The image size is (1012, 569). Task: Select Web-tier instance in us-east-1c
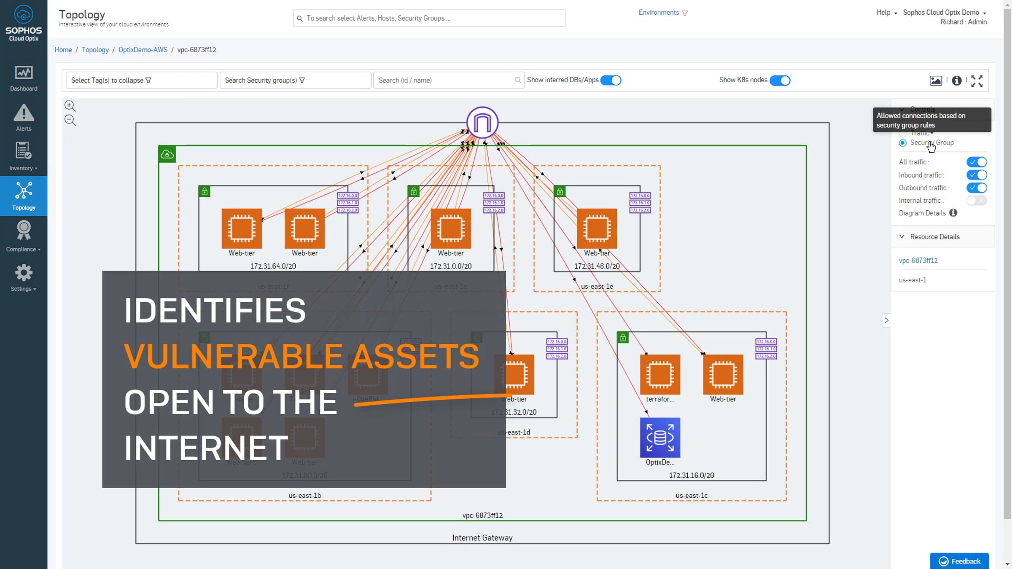tap(723, 374)
